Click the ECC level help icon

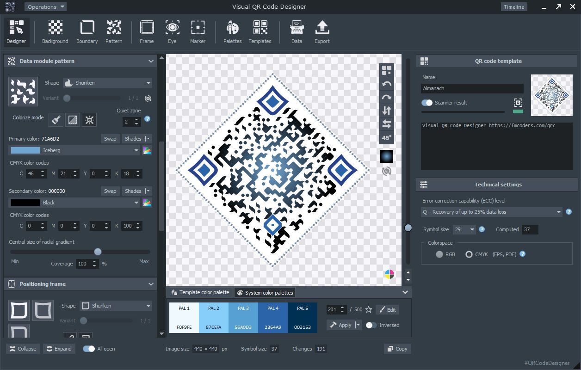point(569,212)
